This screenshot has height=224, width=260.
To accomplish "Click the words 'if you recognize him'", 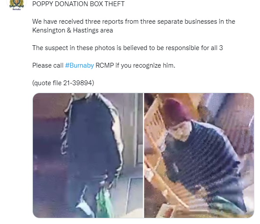I will pos(145,65).
